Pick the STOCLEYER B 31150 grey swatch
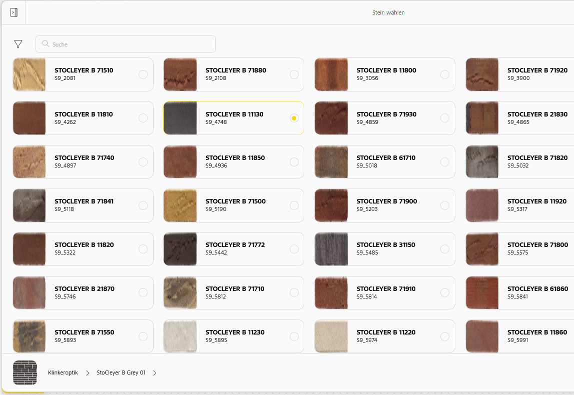The image size is (574, 395). 331,249
